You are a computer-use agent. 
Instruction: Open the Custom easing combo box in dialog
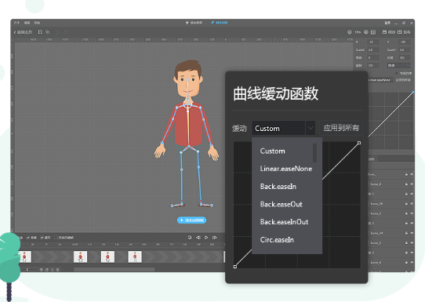(x=283, y=128)
